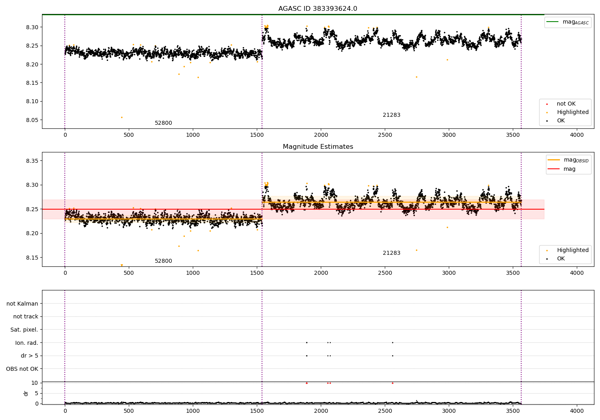Click the y-axis tick '10' in the dr panel

(35, 383)
